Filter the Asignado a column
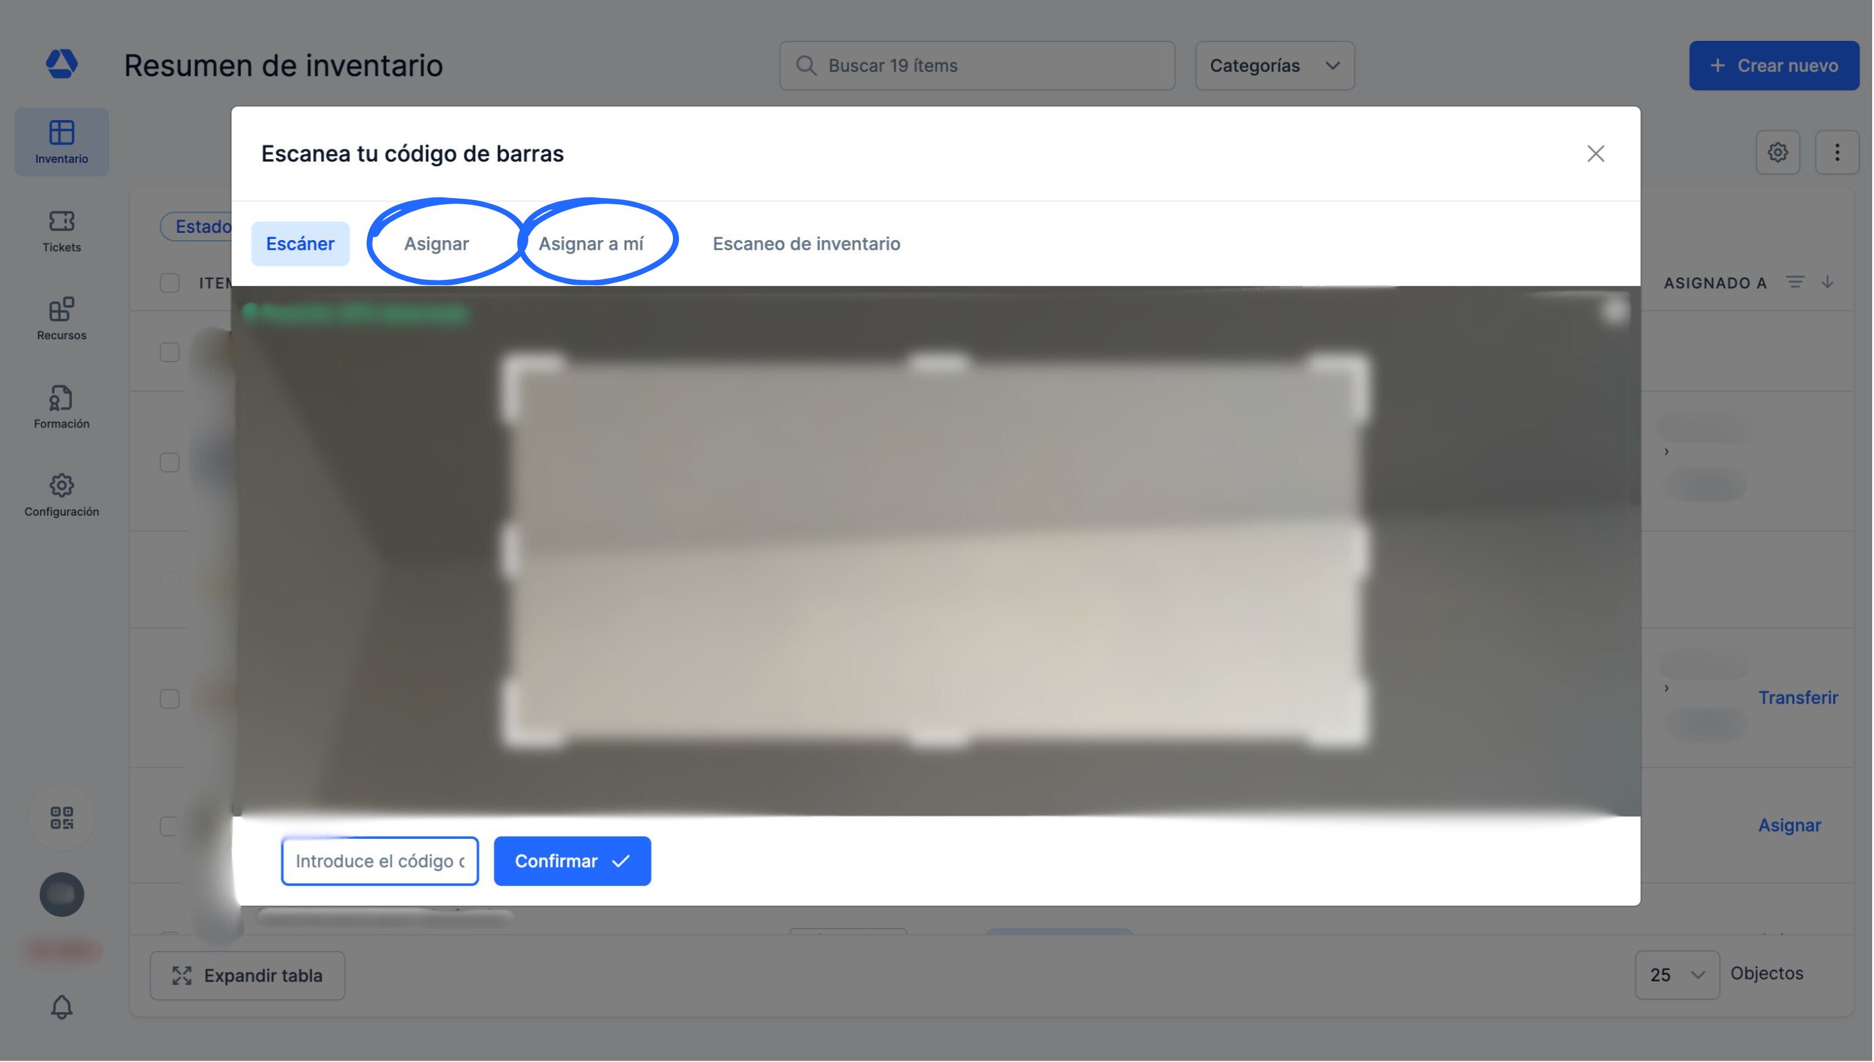Image resolution: width=1874 pixels, height=1062 pixels. (x=1795, y=282)
